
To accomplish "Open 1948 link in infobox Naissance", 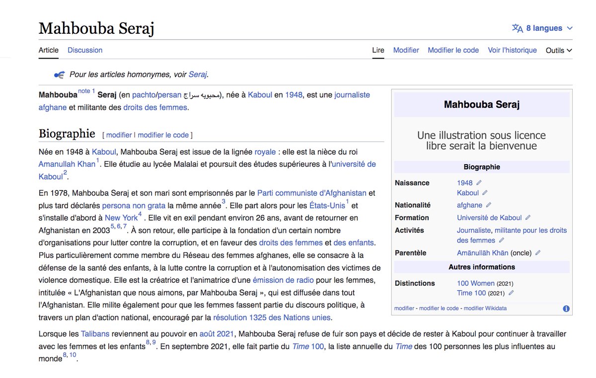I will point(465,183).
